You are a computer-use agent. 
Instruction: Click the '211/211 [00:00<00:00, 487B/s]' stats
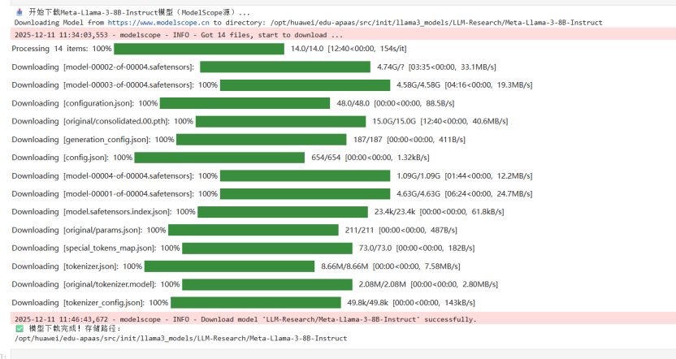pos(401,230)
